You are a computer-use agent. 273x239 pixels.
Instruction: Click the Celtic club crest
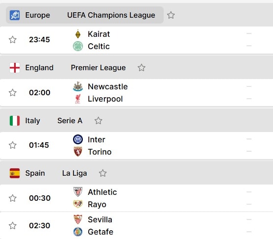pyautogui.click(x=78, y=46)
